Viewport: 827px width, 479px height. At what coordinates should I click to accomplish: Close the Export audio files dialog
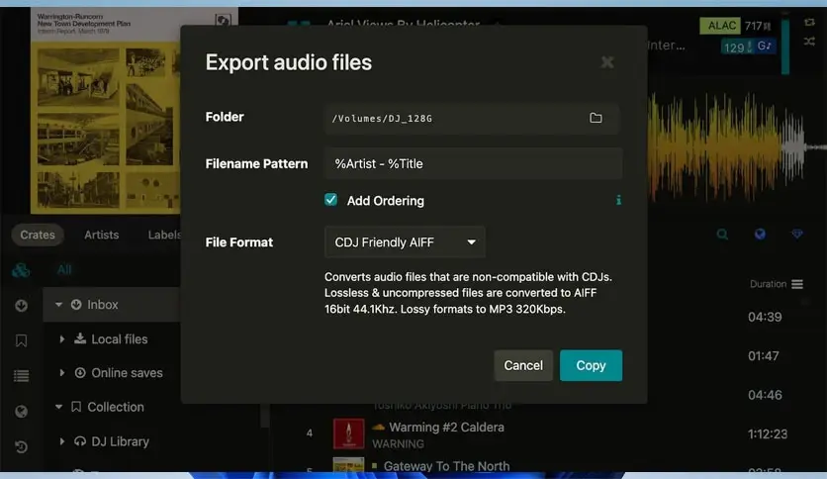coord(607,62)
